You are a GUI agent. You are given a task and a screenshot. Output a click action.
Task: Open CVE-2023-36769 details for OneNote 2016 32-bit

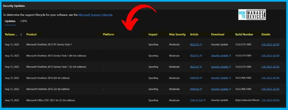[270, 89]
